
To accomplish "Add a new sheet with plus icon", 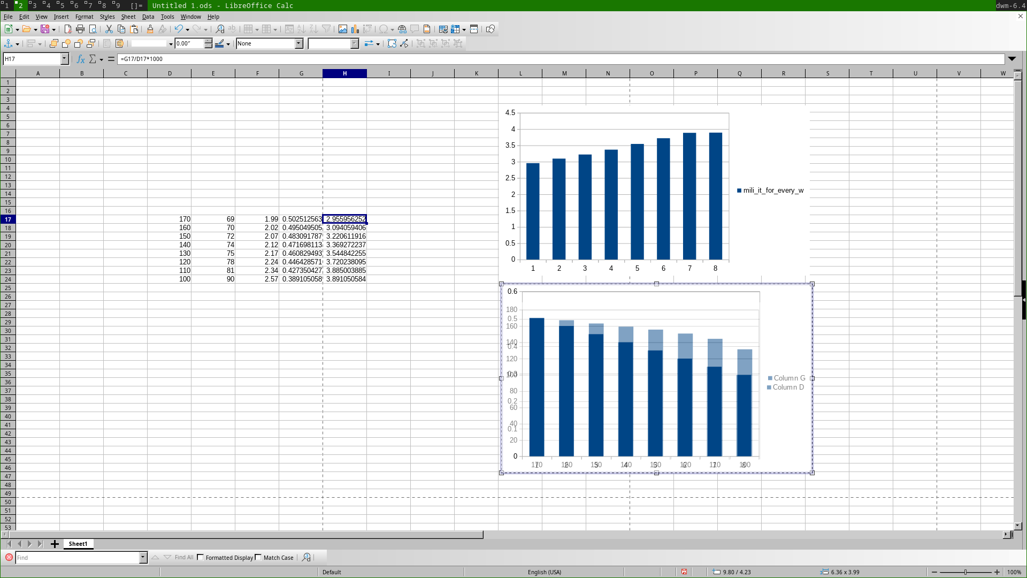I will coord(55,544).
